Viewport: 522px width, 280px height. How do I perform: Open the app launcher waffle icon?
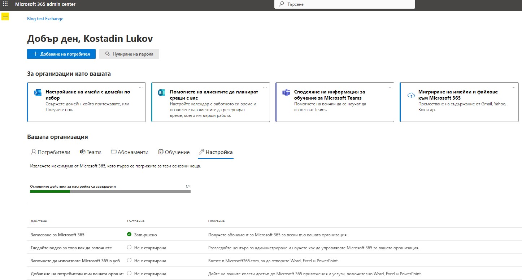tap(5, 4)
